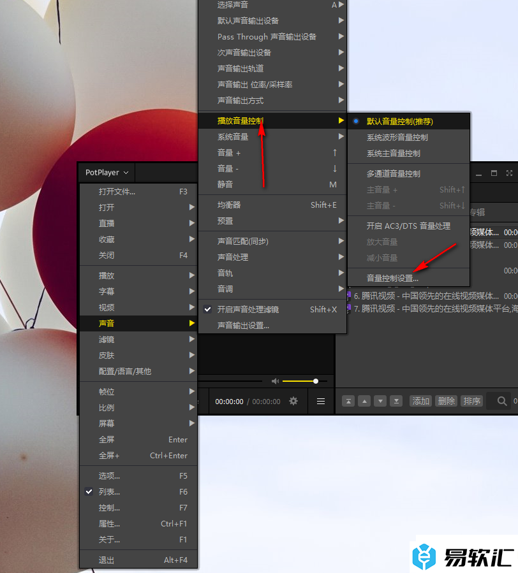Expand the 收藏 submenu
Viewport: 518px width, 573px height.
point(138,240)
